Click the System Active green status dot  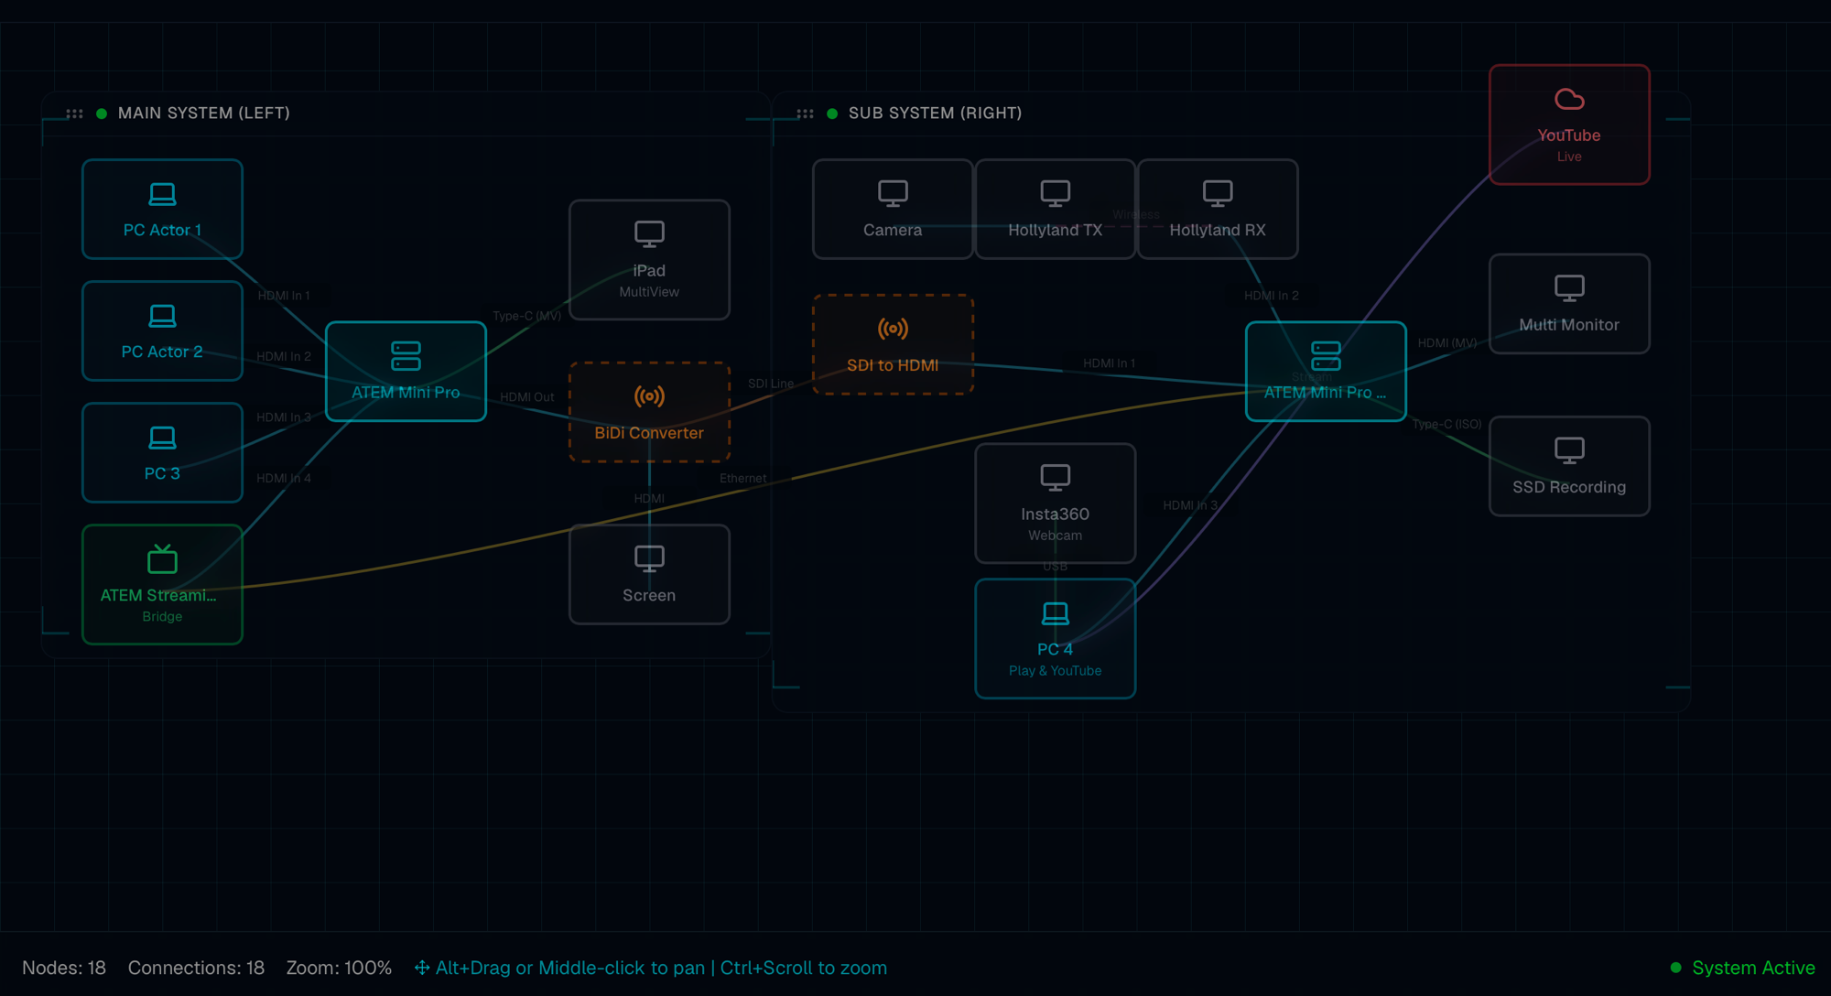pos(1675,968)
